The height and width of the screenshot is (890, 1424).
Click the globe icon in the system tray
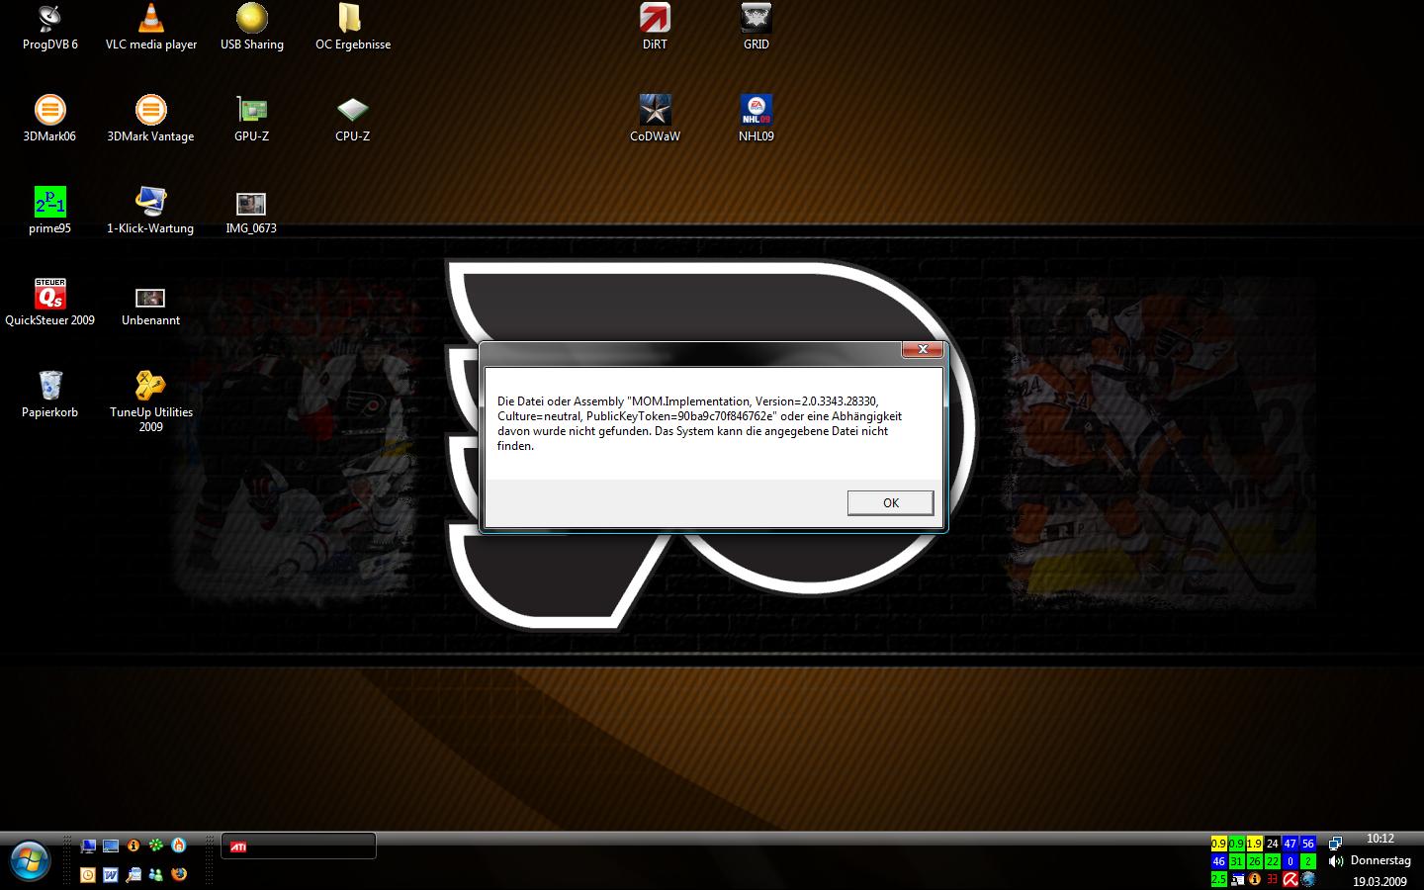pos(1308,879)
